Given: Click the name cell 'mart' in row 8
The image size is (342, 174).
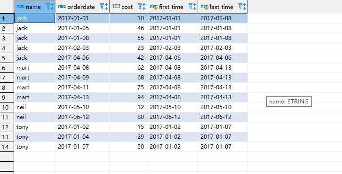Looking at the screenshot, I should 34,87.
